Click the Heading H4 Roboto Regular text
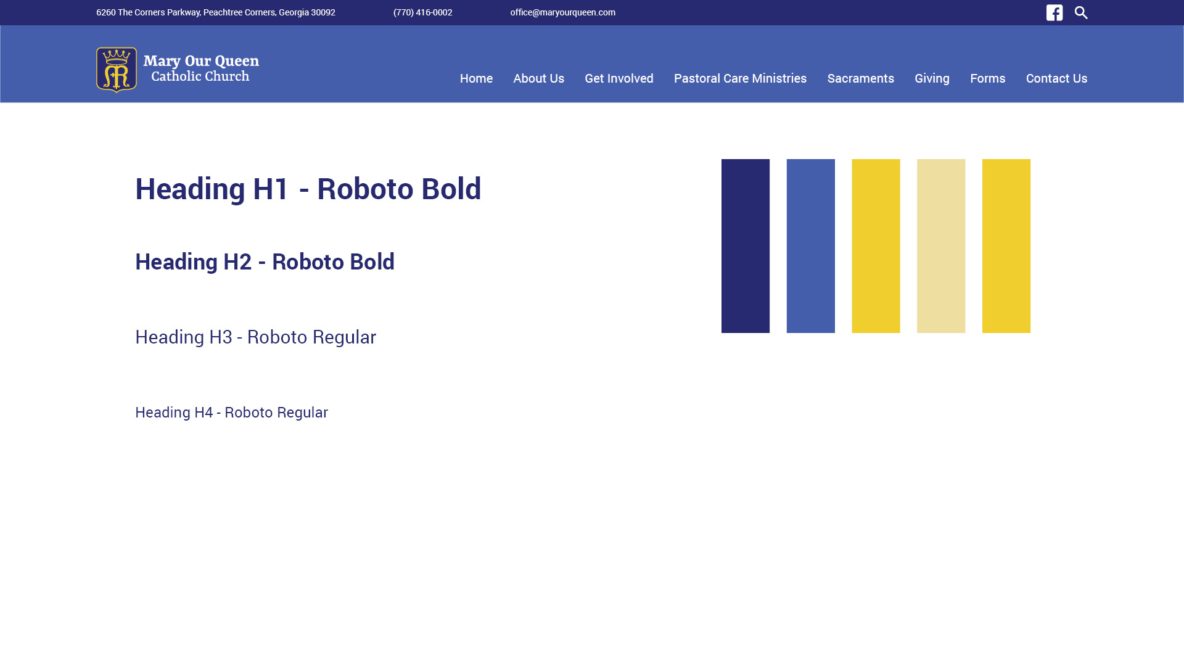The width and height of the screenshot is (1184, 666). pyautogui.click(x=231, y=412)
